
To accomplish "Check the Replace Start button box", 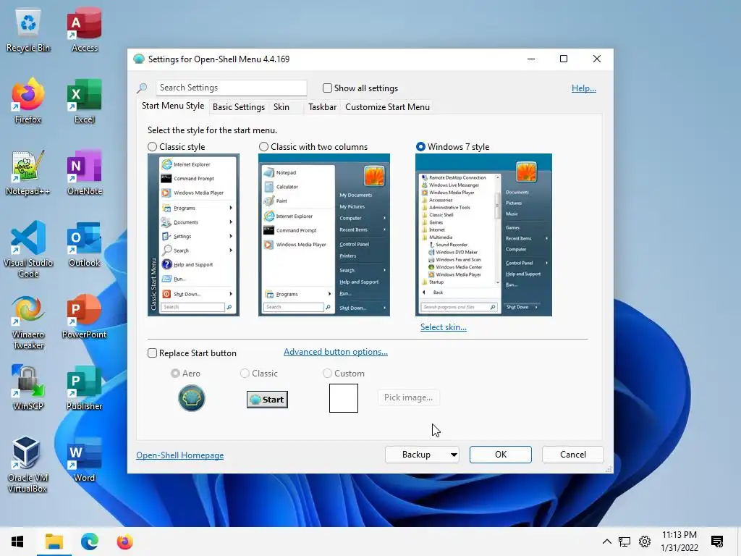I will coord(152,353).
